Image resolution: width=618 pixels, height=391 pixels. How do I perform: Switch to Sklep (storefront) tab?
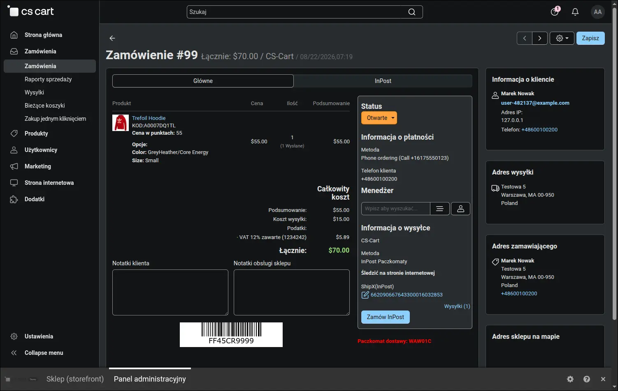click(75, 379)
